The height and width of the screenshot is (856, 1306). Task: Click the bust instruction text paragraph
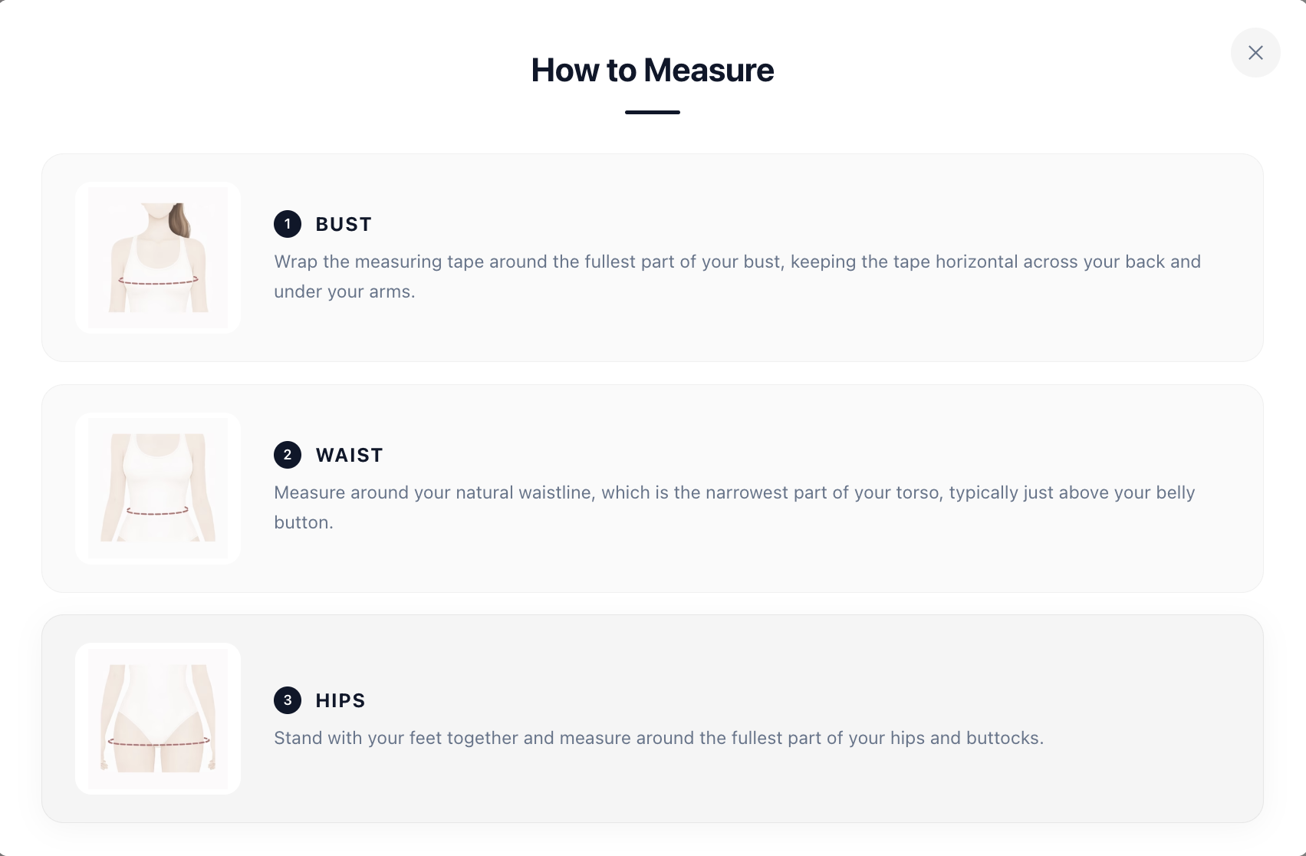click(x=736, y=276)
